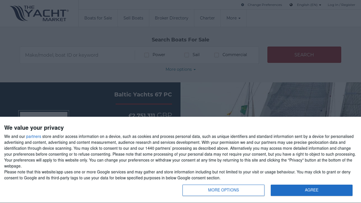Follow the partners link in privacy notice
The image size is (361, 203).
coord(33,137)
